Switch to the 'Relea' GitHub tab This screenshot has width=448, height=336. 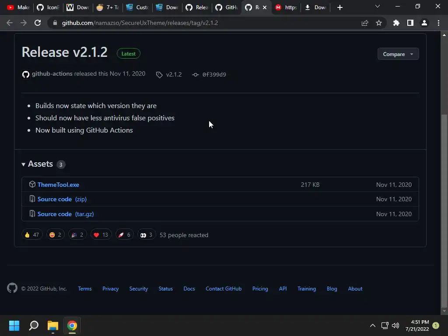197,7
